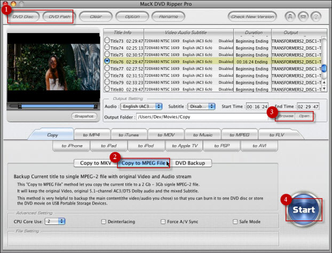Click the scroll-down arrow in title list

tap(324, 89)
